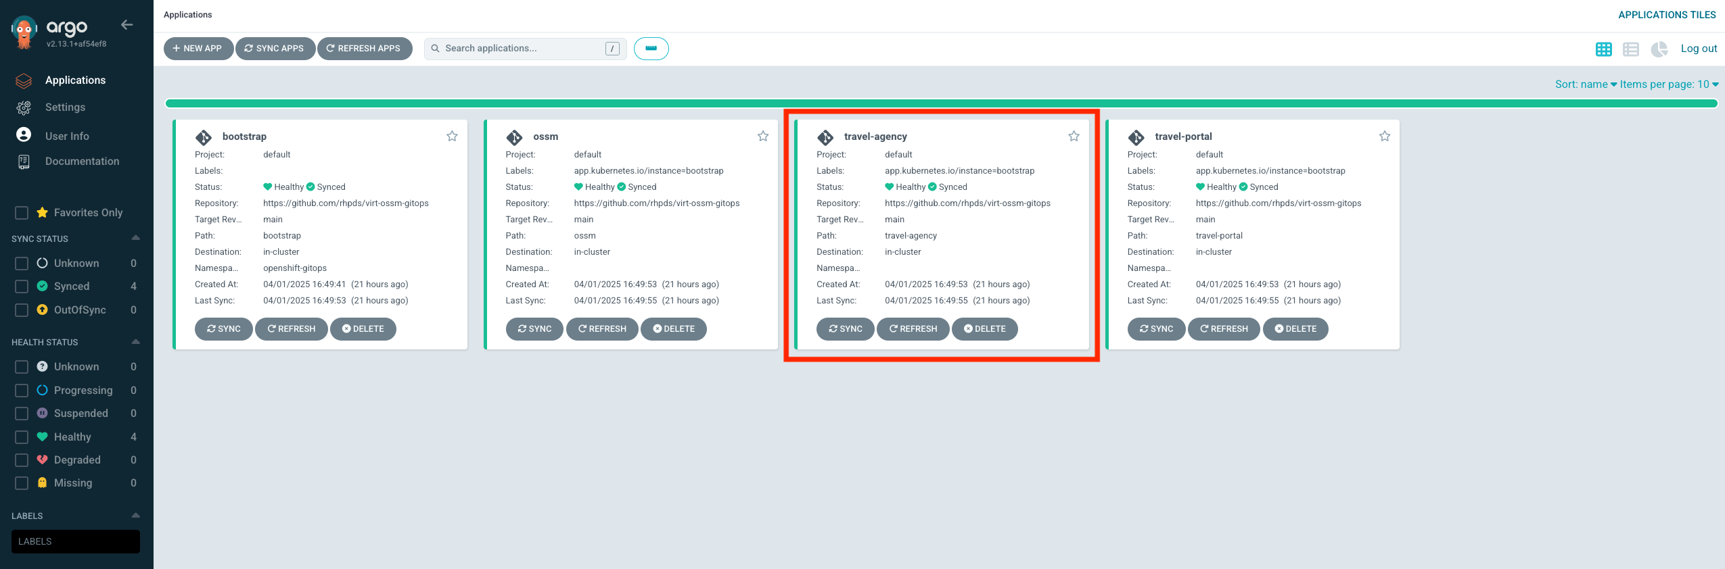Screen dimensions: 1725x569
Task: Open the Sort: name dropdown
Action: pyautogui.click(x=1586, y=84)
